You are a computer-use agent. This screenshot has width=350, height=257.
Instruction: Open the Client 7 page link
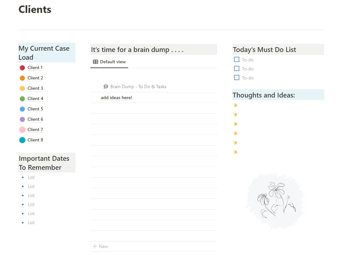[35, 130]
